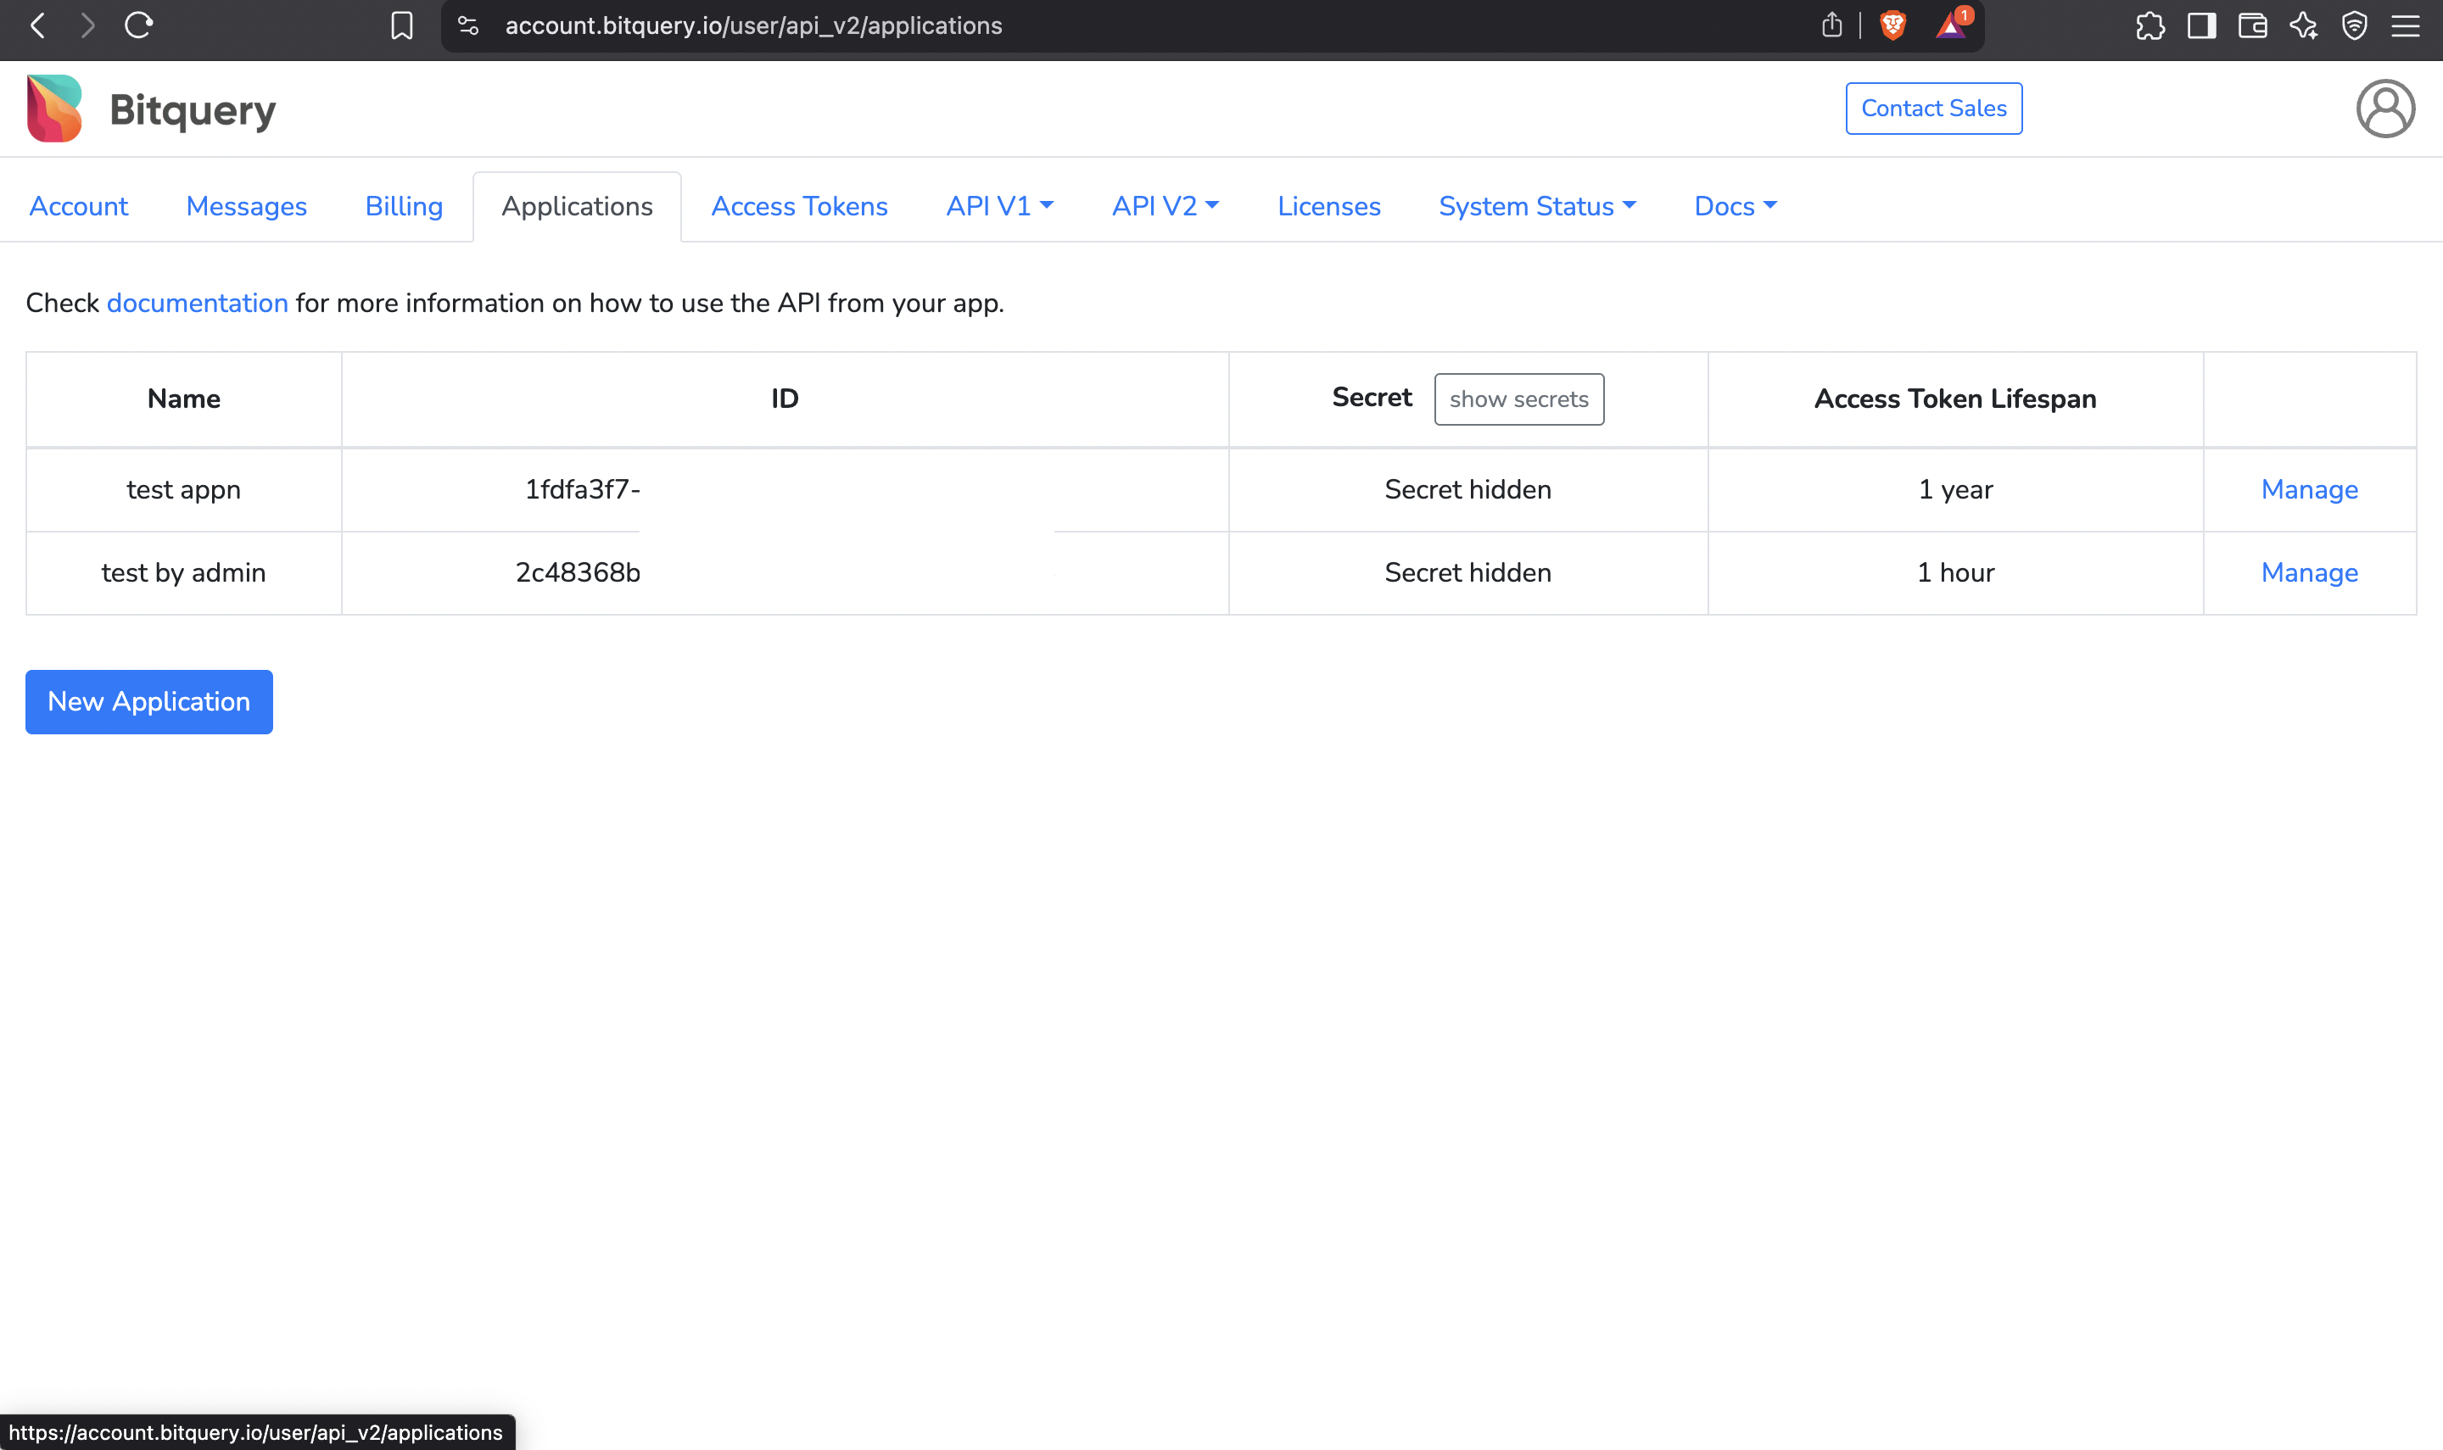Open the Billing tab
2443x1450 pixels.
404,206
